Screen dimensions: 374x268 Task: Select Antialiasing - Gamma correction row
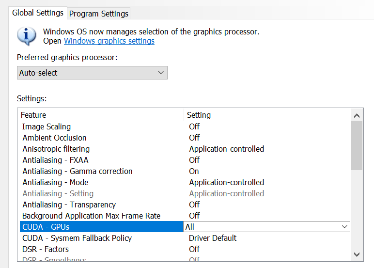[x=77, y=171]
